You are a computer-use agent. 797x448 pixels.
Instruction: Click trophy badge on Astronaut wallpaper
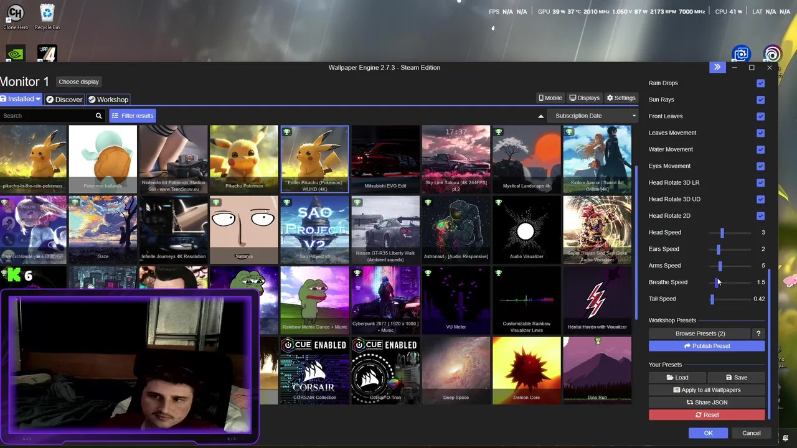428,202
